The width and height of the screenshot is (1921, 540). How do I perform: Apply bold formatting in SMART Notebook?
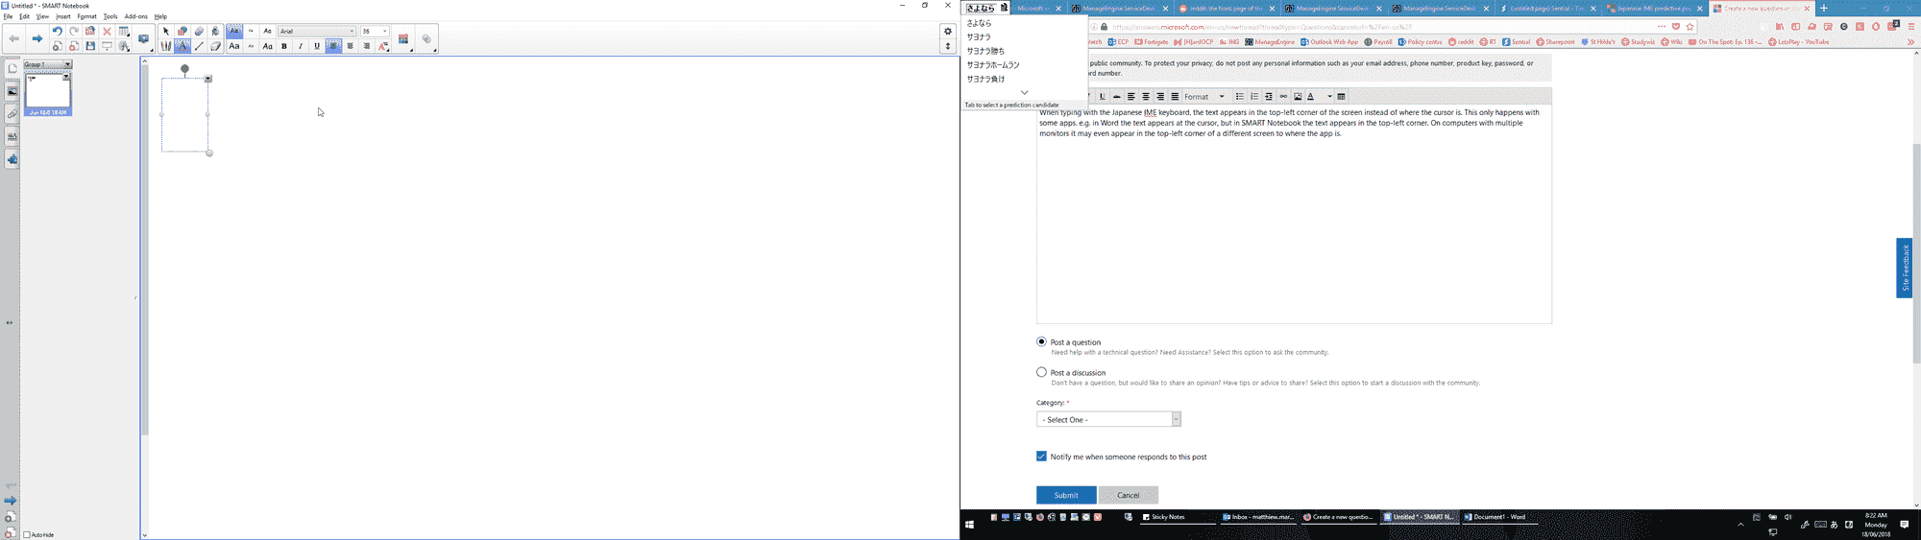coord(284,46)
